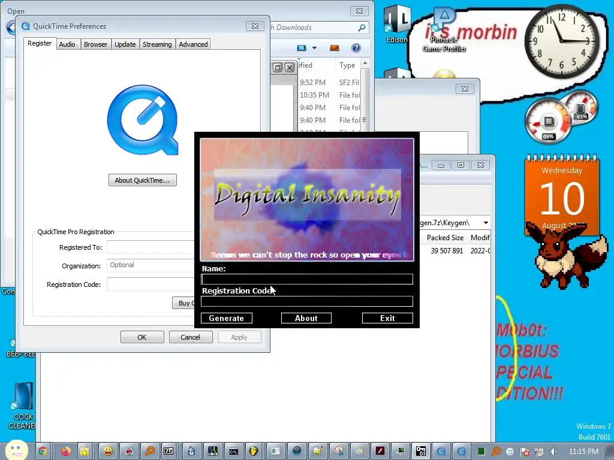Screen dimensions: 614x460
Task: Select the Register tab
Action: (x=40, y=43)
